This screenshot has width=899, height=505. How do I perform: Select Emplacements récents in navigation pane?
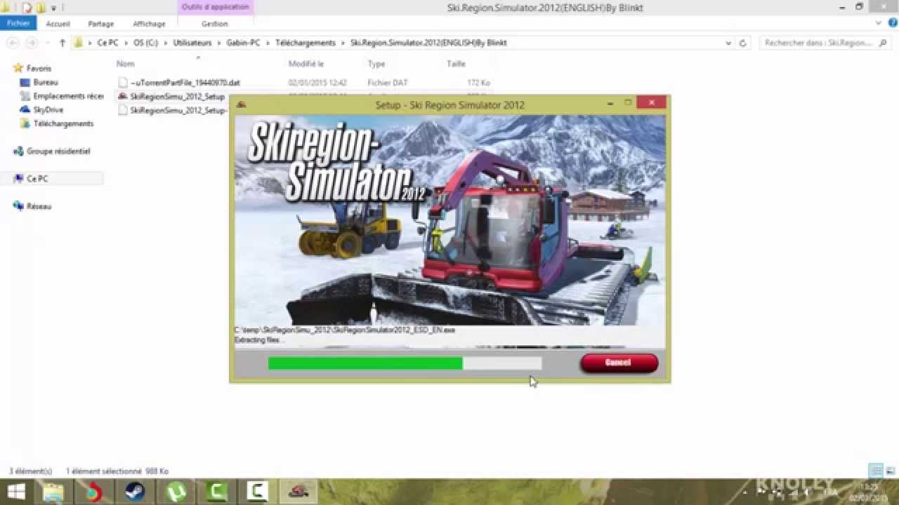(63, 96)
